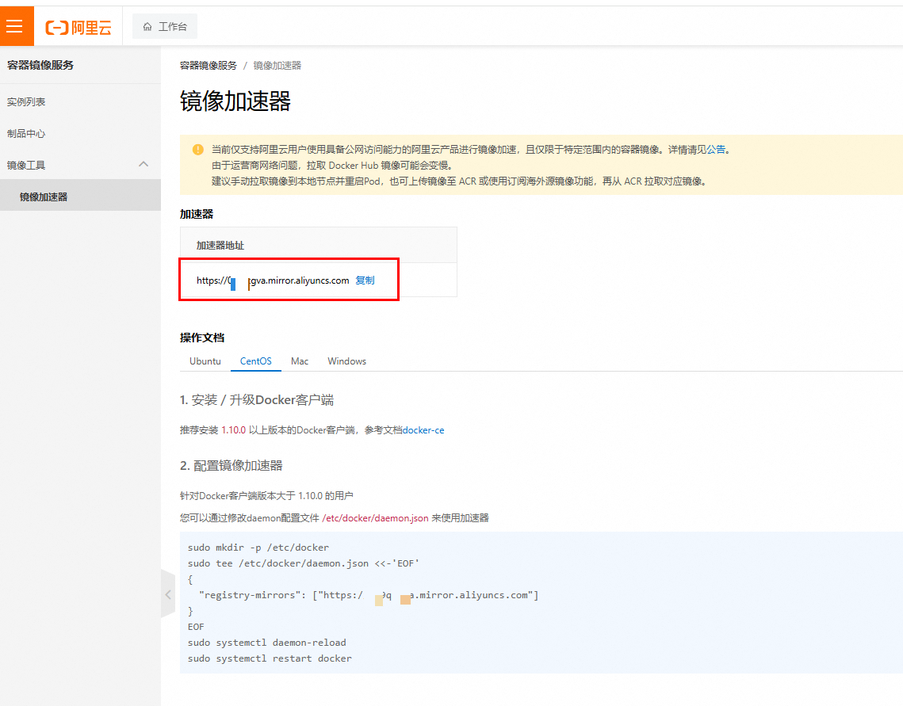
Task: Open the 工作台 workbench button
Action: (165, 26)
